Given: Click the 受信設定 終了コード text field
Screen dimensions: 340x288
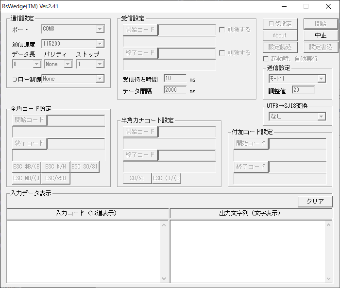Looking at the screenshot, I should [187, 53].
